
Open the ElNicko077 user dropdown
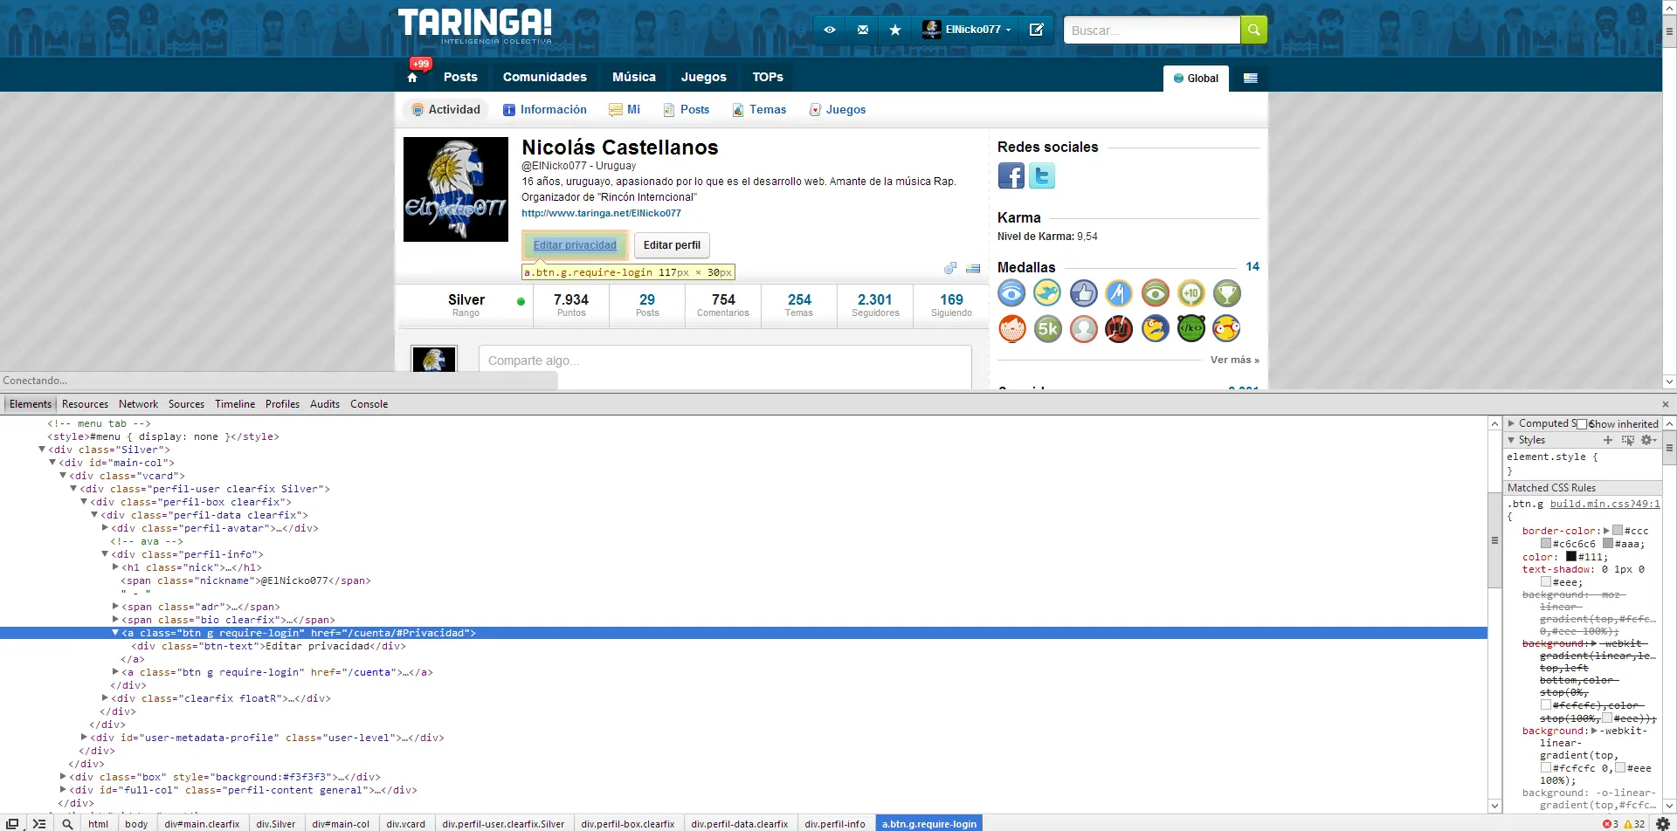point(966,30)
